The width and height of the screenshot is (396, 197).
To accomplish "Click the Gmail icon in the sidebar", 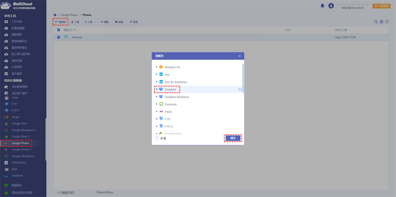I will click(6, 117).
